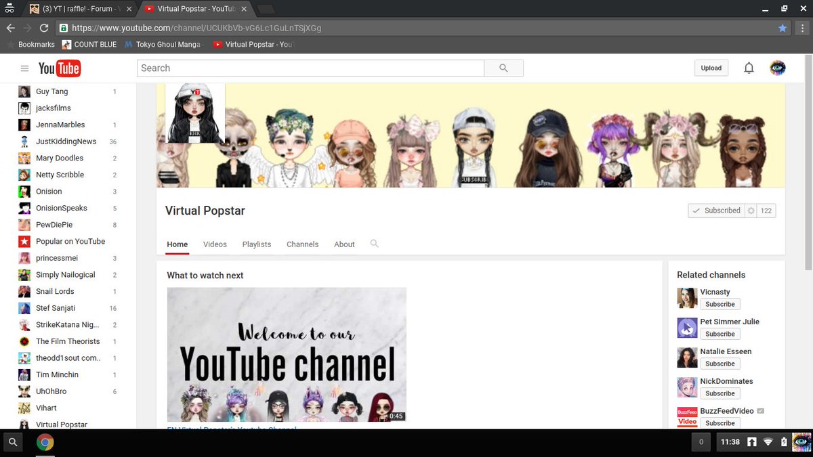Open the Guy Tang channel avatar
813x457 pixels.
(x=24, y=91)
